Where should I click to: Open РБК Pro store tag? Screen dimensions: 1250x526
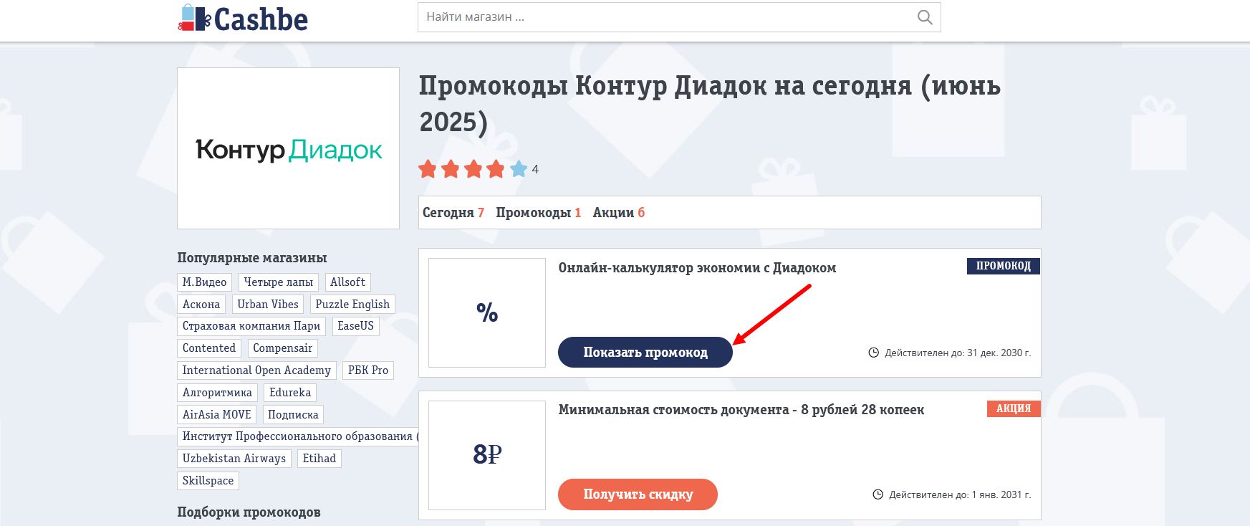pos(368,370)
